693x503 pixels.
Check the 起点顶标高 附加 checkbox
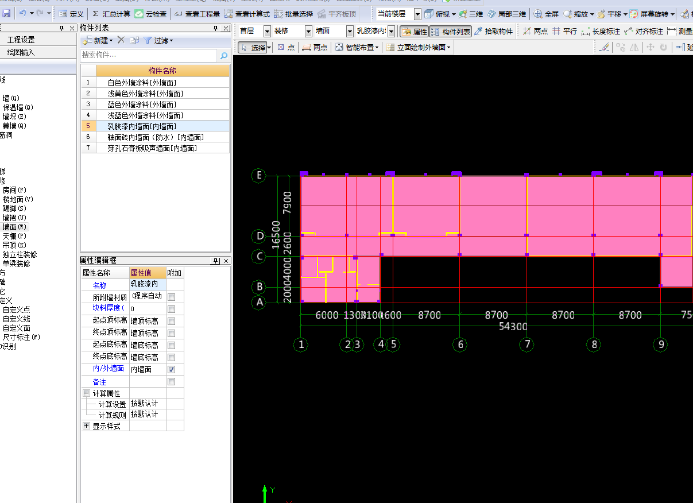171,321
